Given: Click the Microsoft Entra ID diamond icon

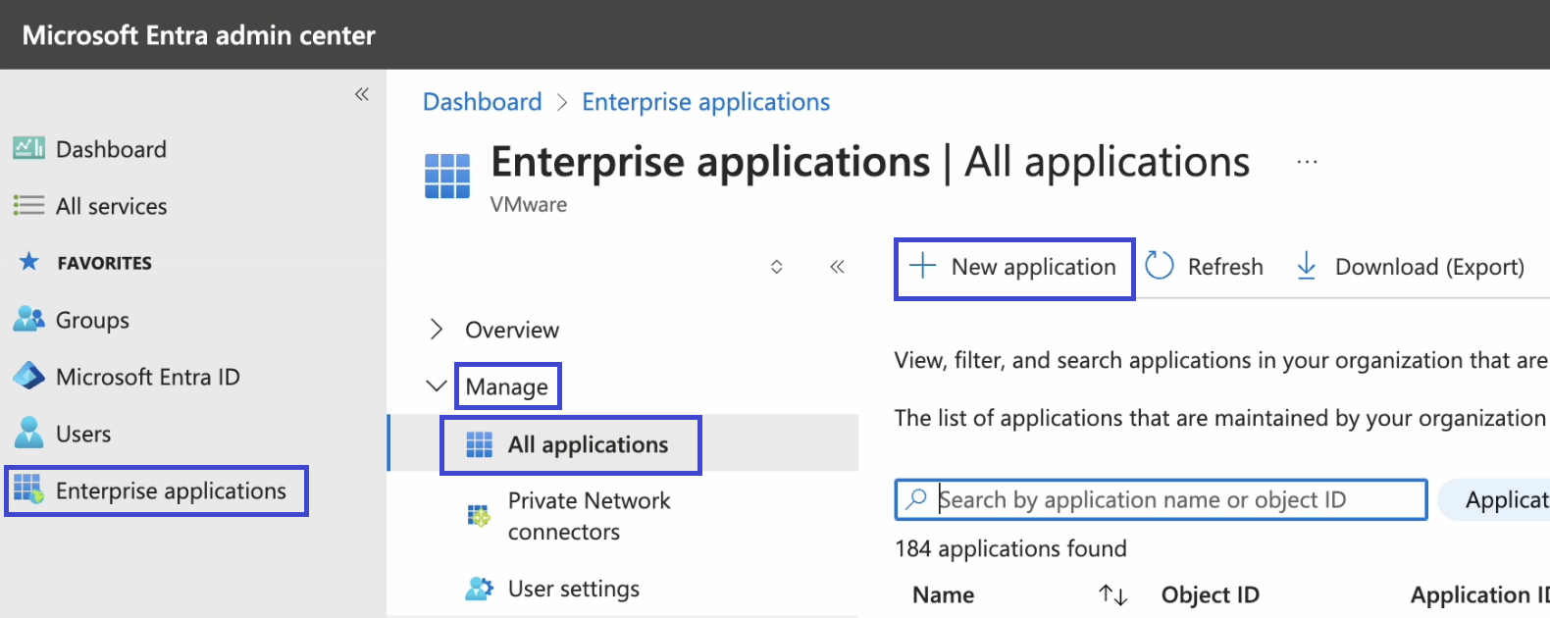Looking at the screenshot, I should 28,376.
